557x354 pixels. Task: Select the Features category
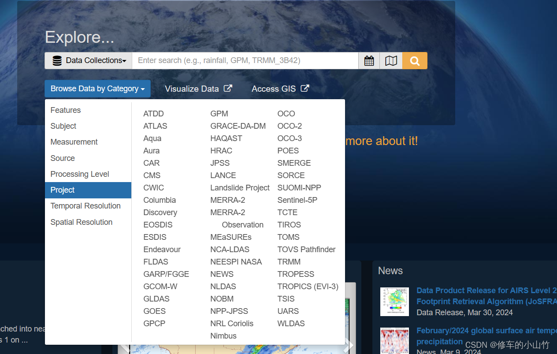(88, 110)
